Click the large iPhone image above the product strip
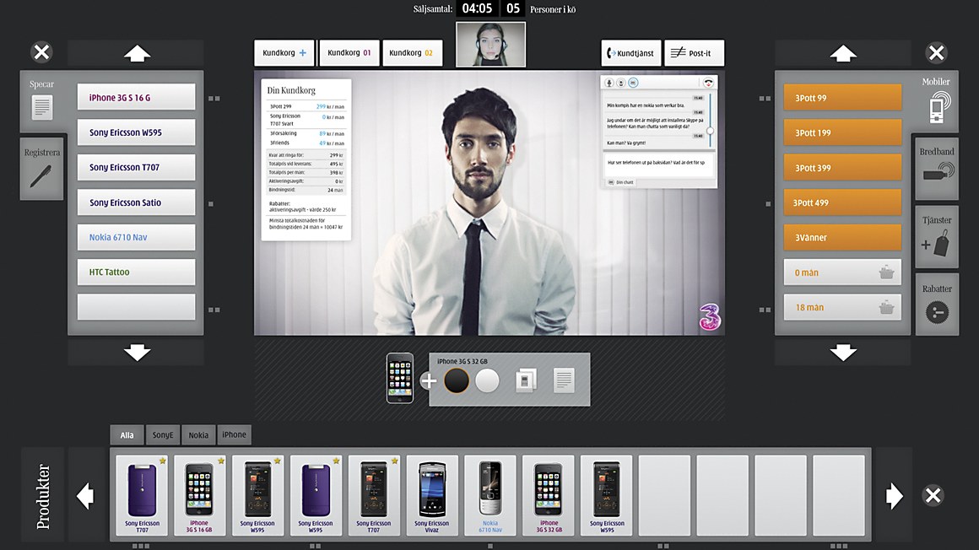This screenshot has width=979, height=550. (399, 378)
